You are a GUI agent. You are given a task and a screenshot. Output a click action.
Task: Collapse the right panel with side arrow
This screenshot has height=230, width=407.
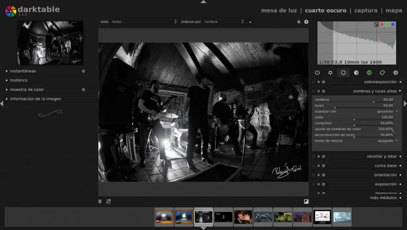coord(405,104)
